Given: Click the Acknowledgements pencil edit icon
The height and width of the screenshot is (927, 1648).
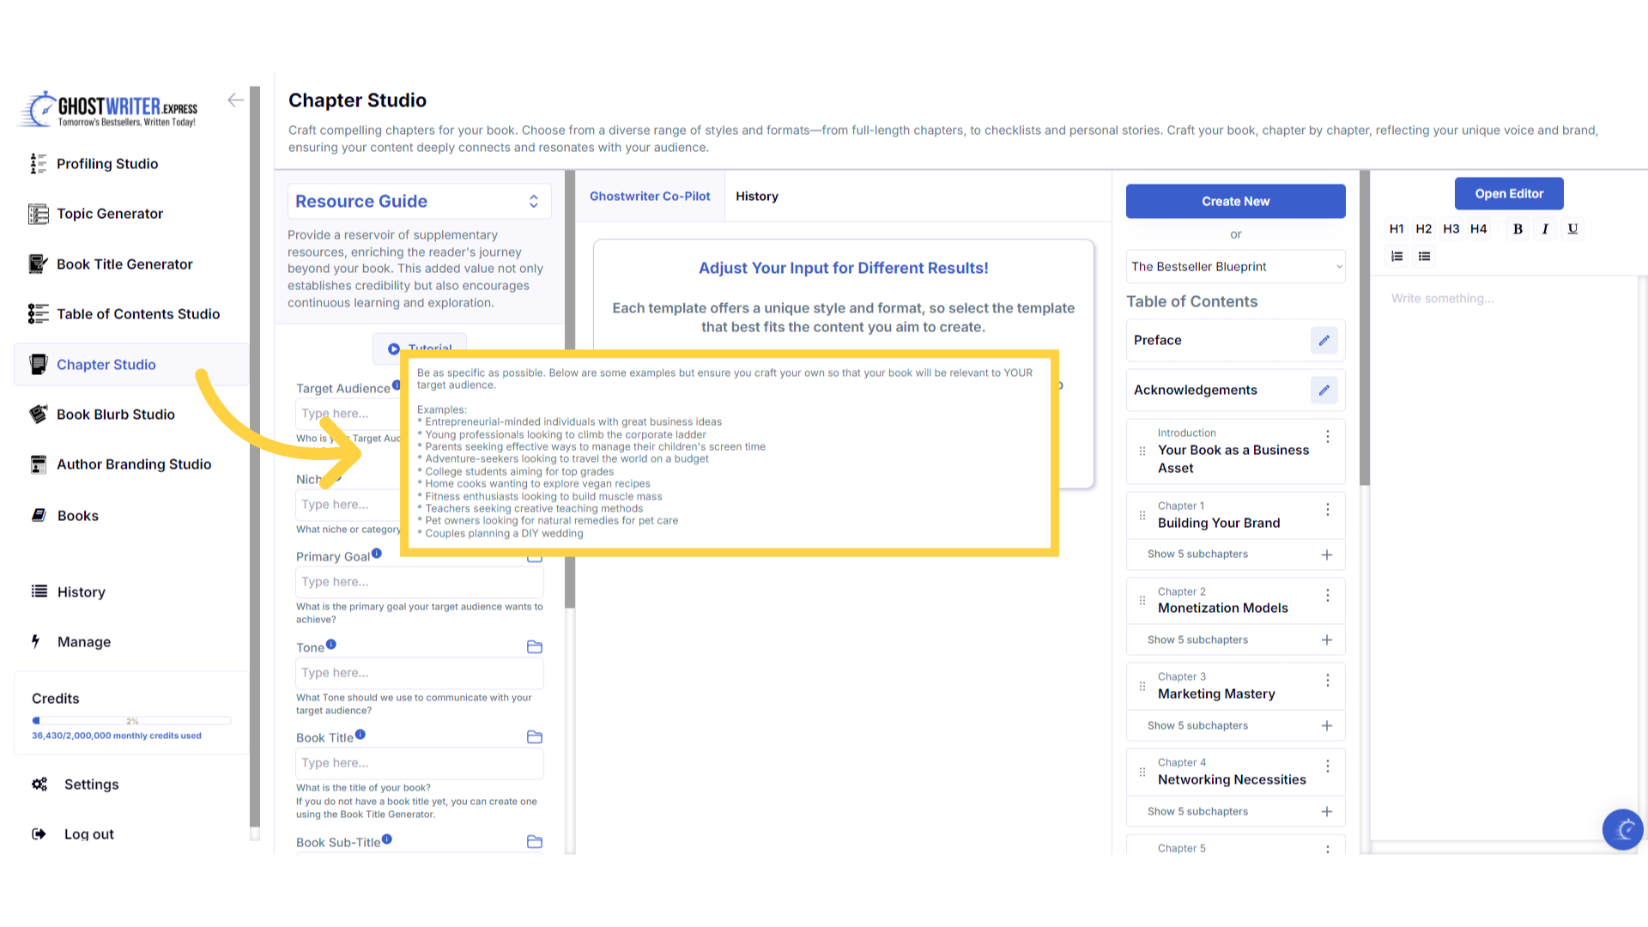Looking at the screenshot, I should (1324, 390).
